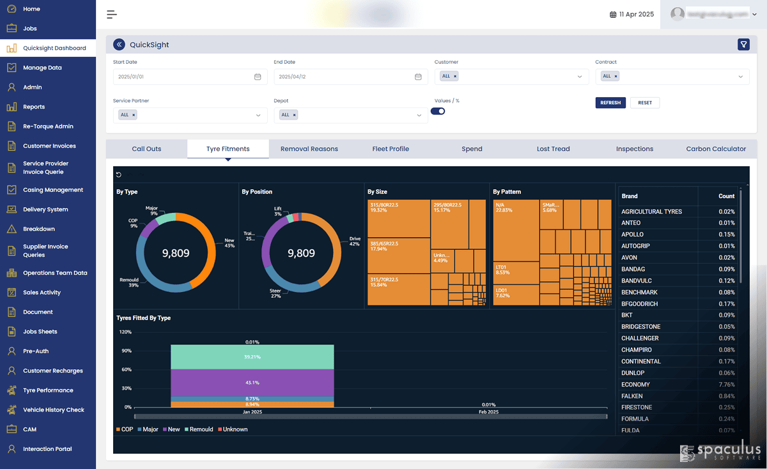Click the hamburger menu icon in header
This screenshot has width=767, height=469.
click(112, 14)
